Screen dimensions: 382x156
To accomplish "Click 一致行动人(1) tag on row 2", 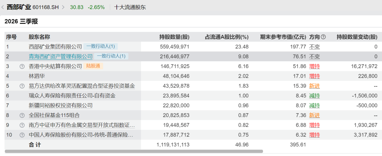I will (x=111, y=56).
